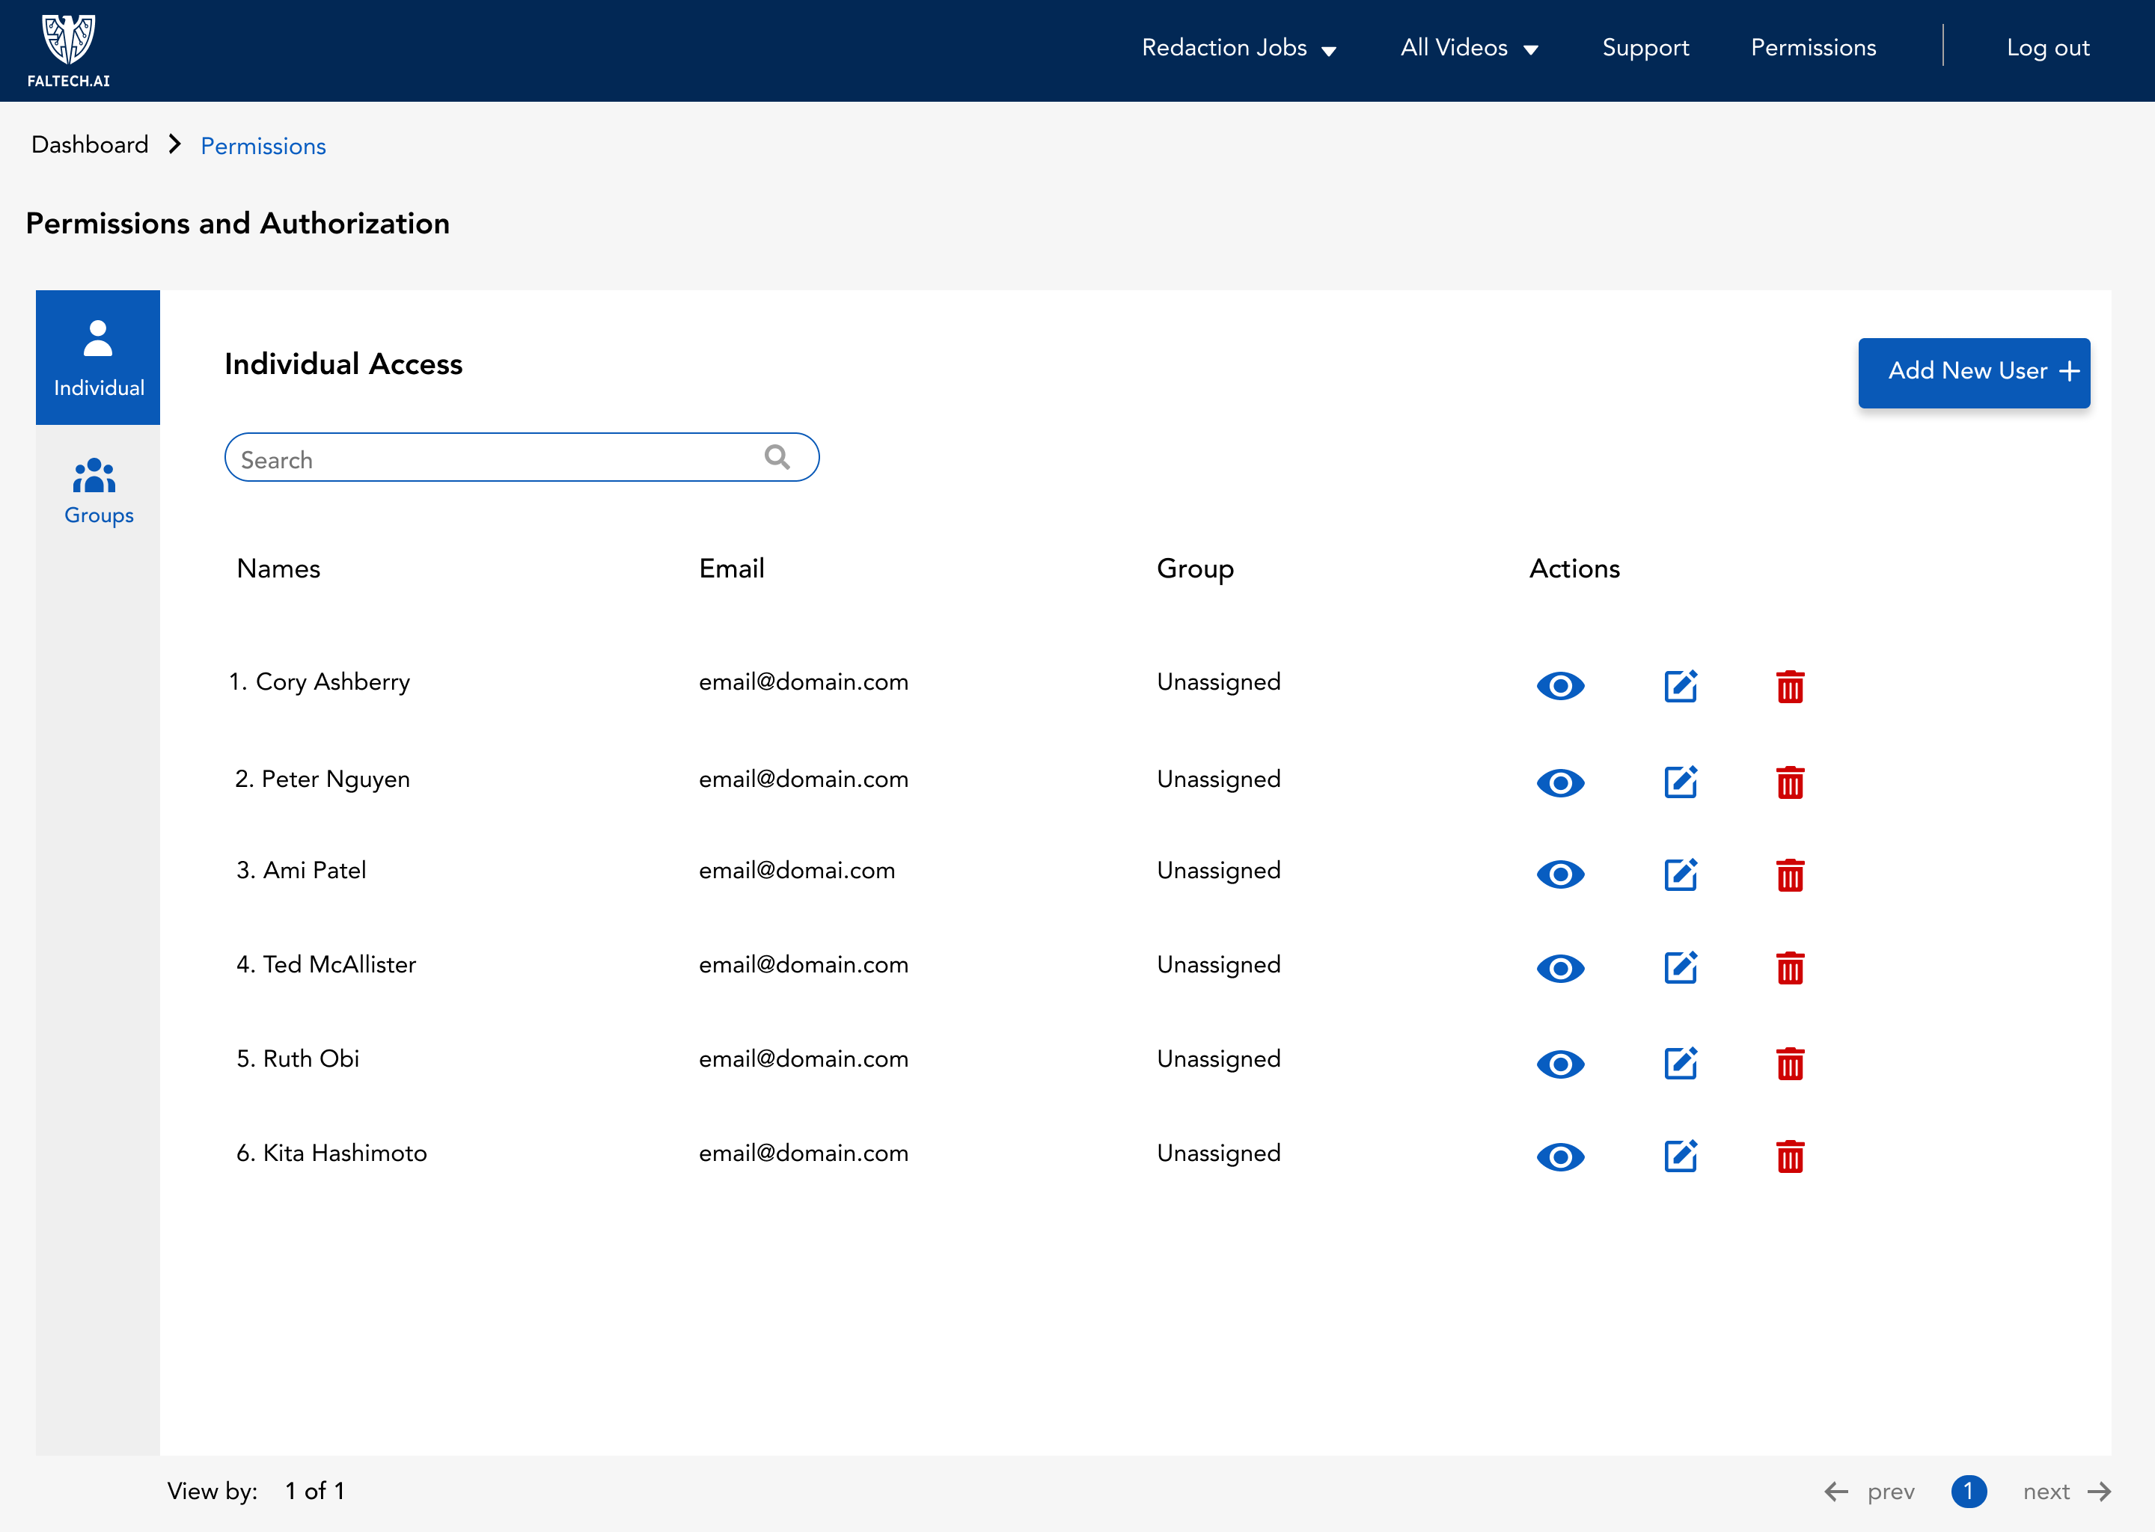Screen dimensions: 2155x1532
Task: Edit Kita Hashimoto's user record
Action: 1681,1156
